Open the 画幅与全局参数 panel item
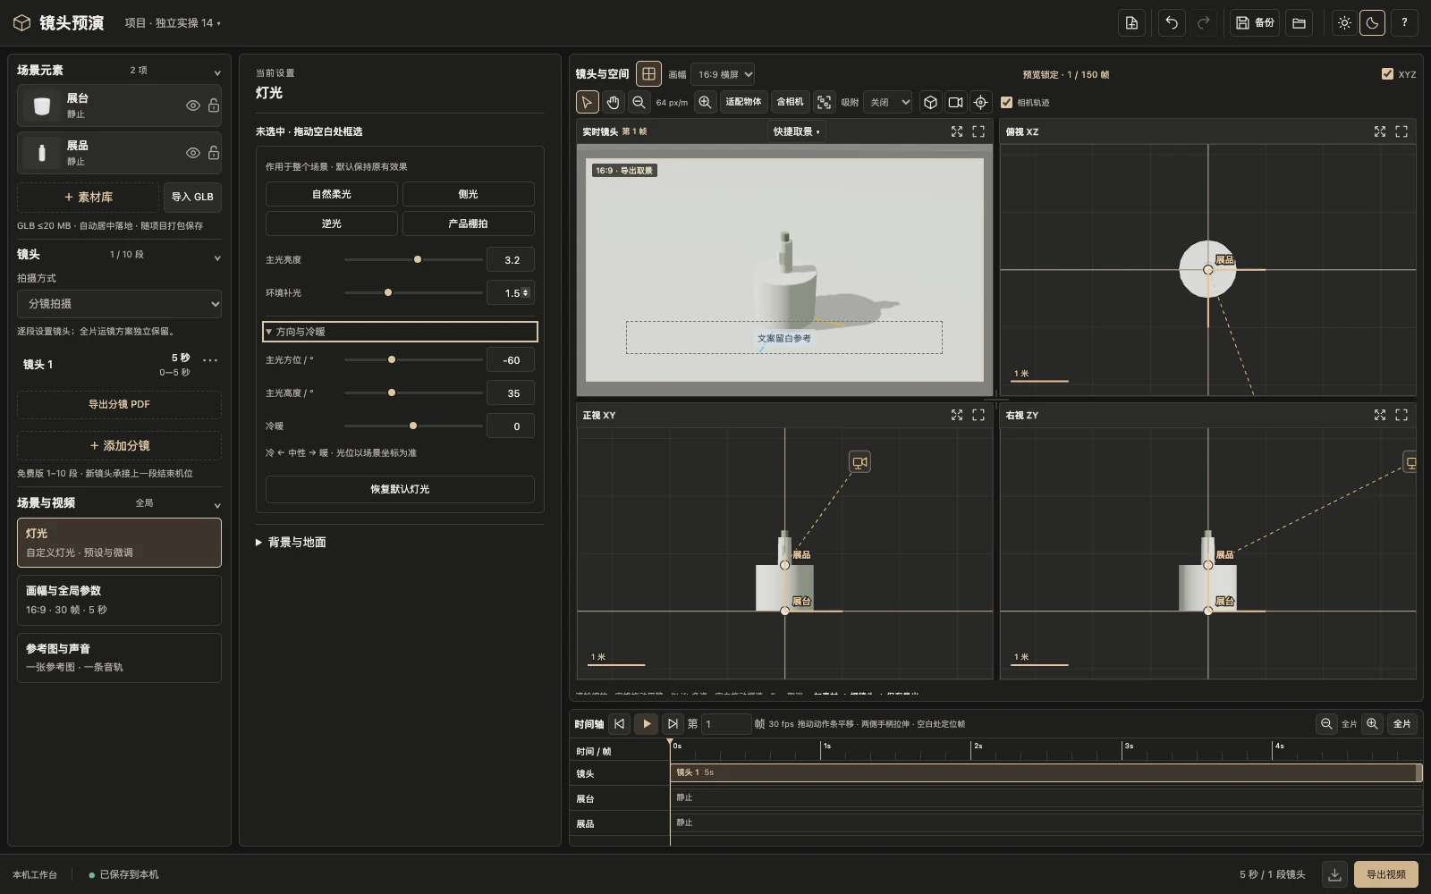Viewport: 1431px width, 894px height. coord(119,600)
